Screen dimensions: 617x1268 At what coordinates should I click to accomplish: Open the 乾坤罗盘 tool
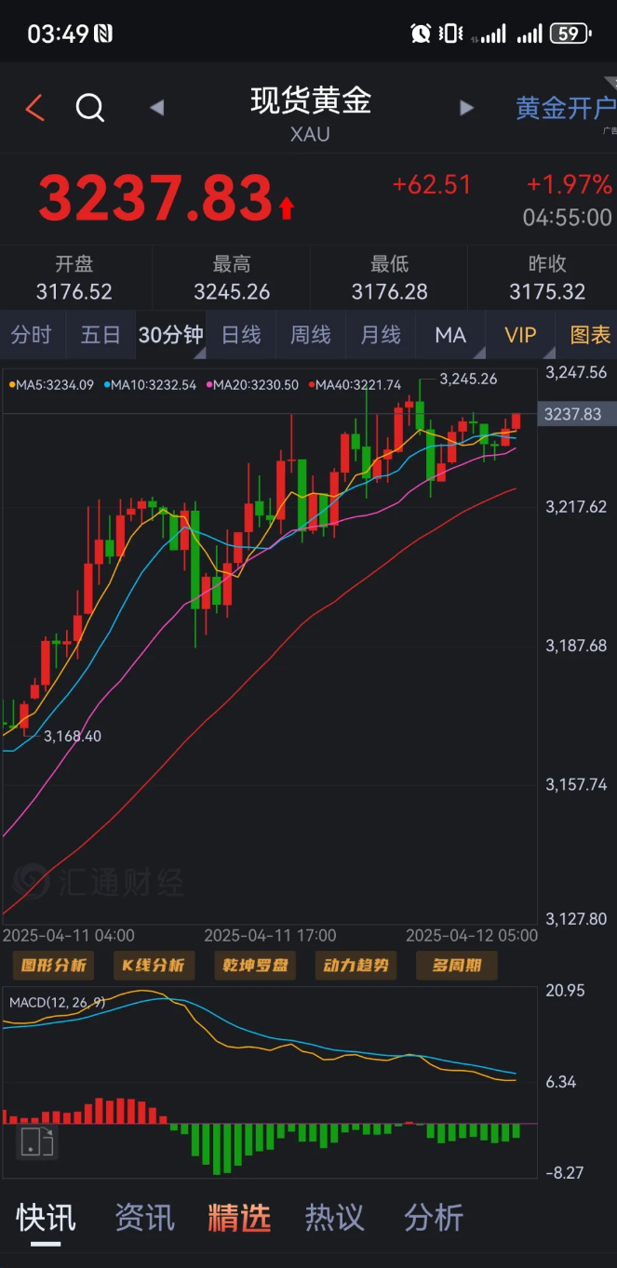(254, 965)
